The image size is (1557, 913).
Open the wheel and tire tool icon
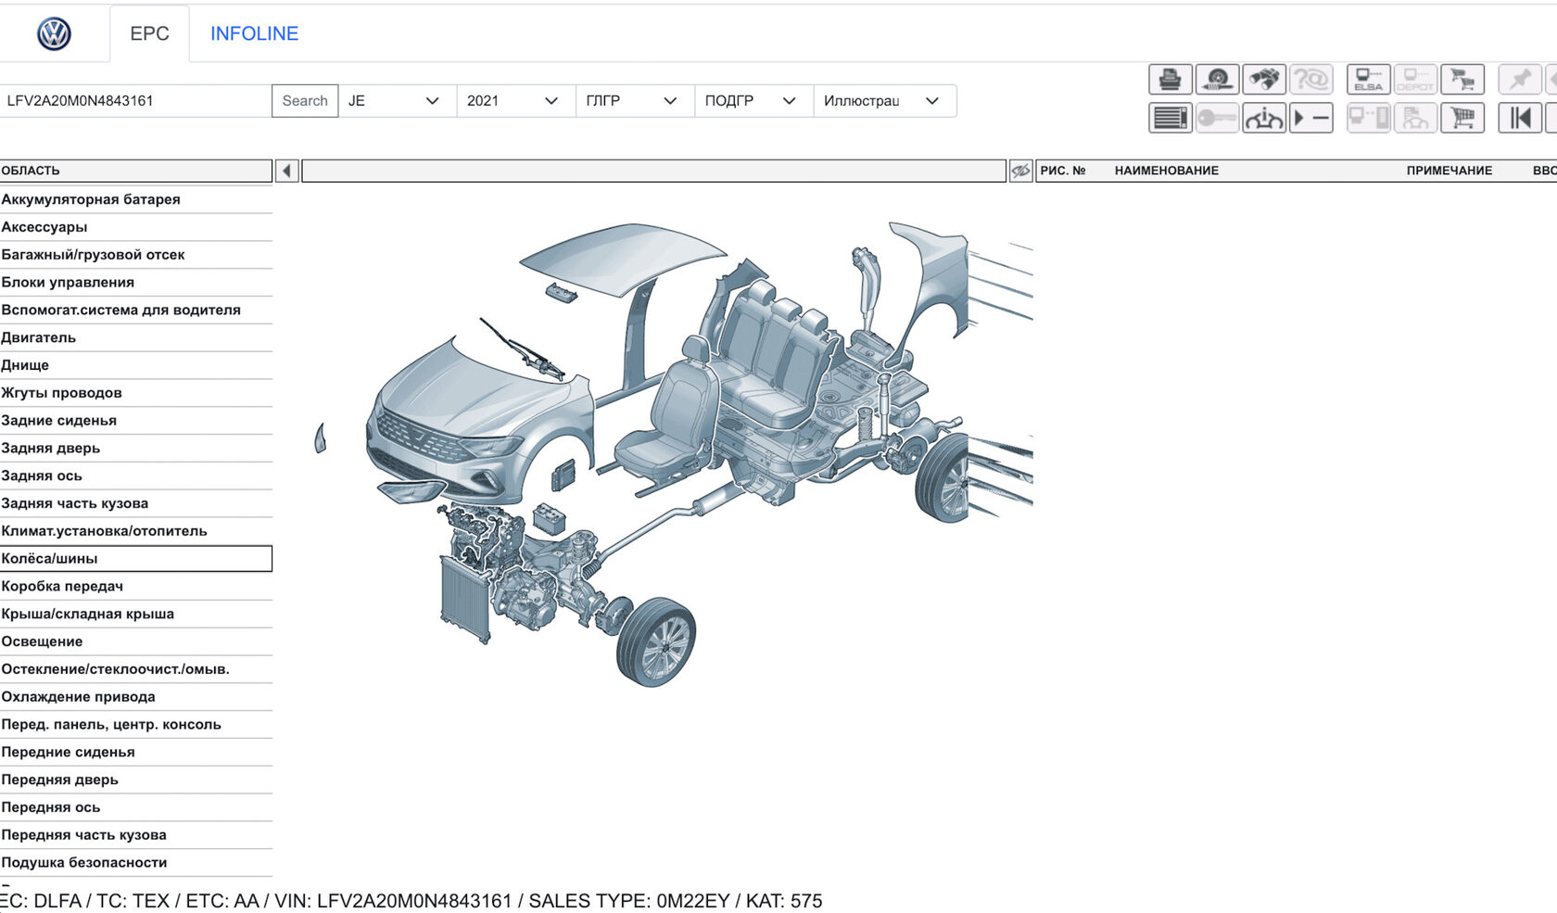click(1217, 80)
